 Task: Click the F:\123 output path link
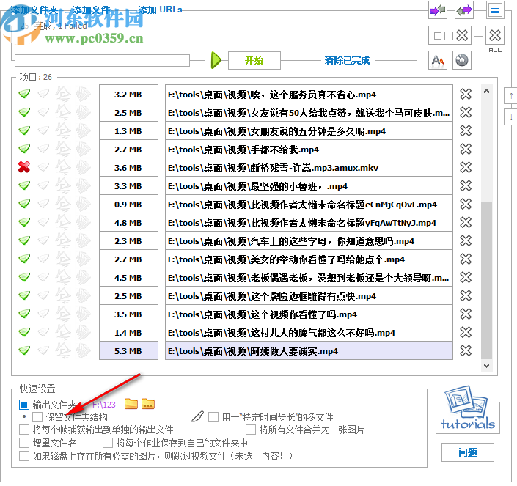pyautogui.click(x=104, y=405)
